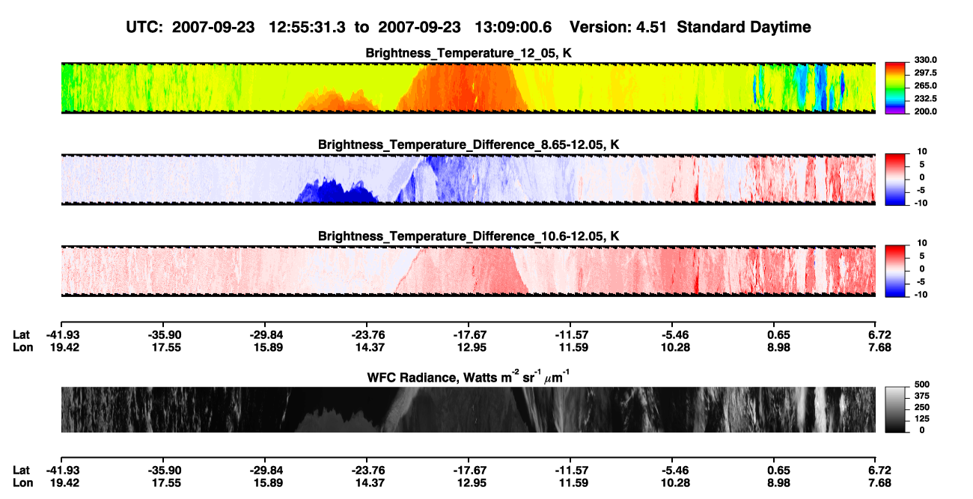
Task: Click the rainbow colorbar for Brightness Temperature
Action: point(895,88)
